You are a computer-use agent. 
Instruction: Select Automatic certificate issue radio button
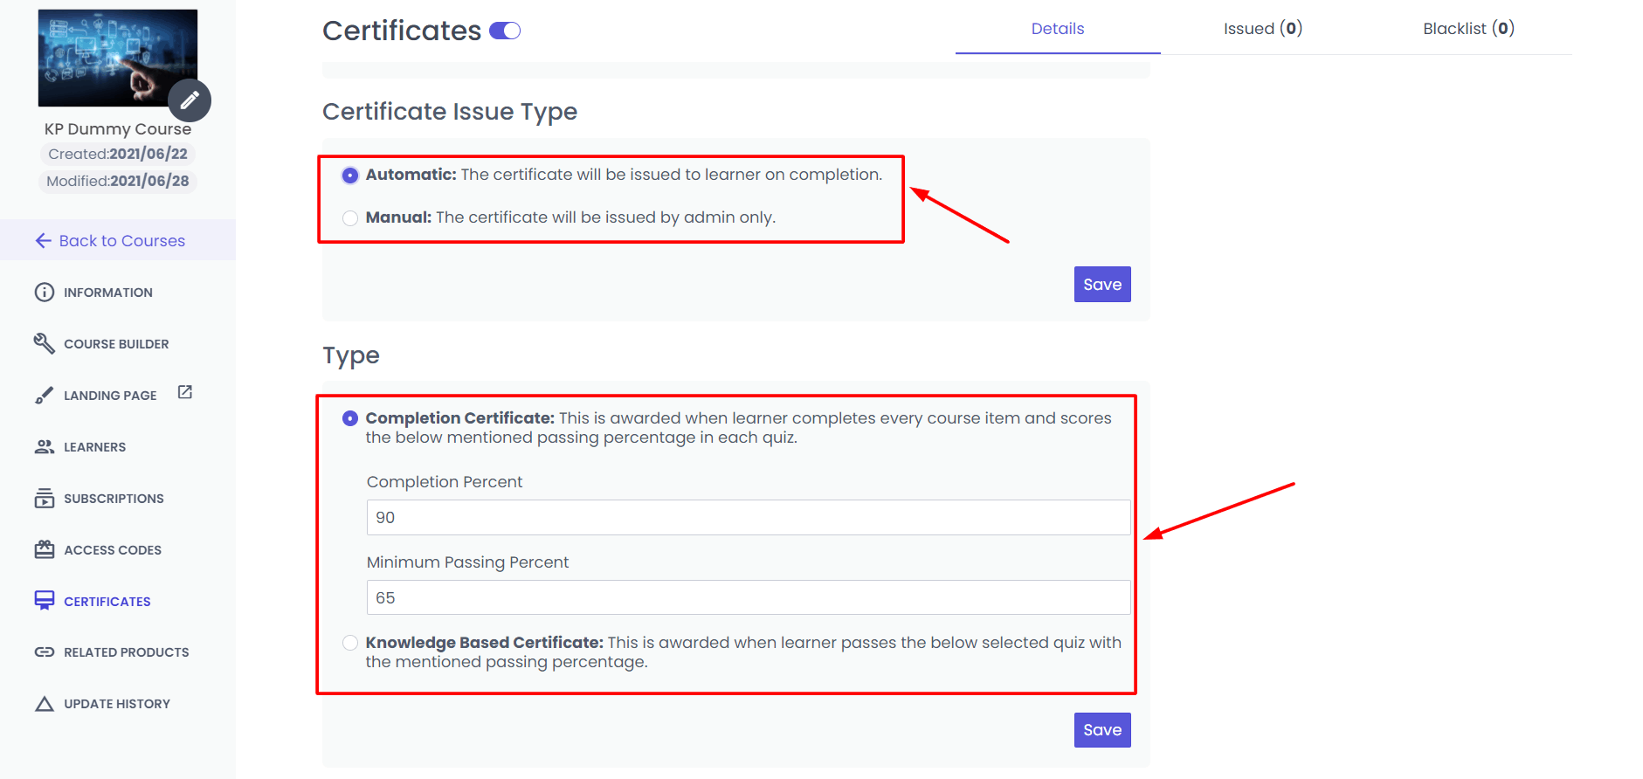pos(350,176)
